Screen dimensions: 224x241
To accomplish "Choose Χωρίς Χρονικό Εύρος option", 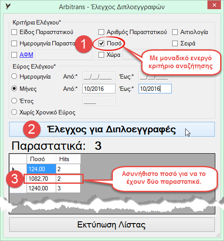I will click(14, 112).
